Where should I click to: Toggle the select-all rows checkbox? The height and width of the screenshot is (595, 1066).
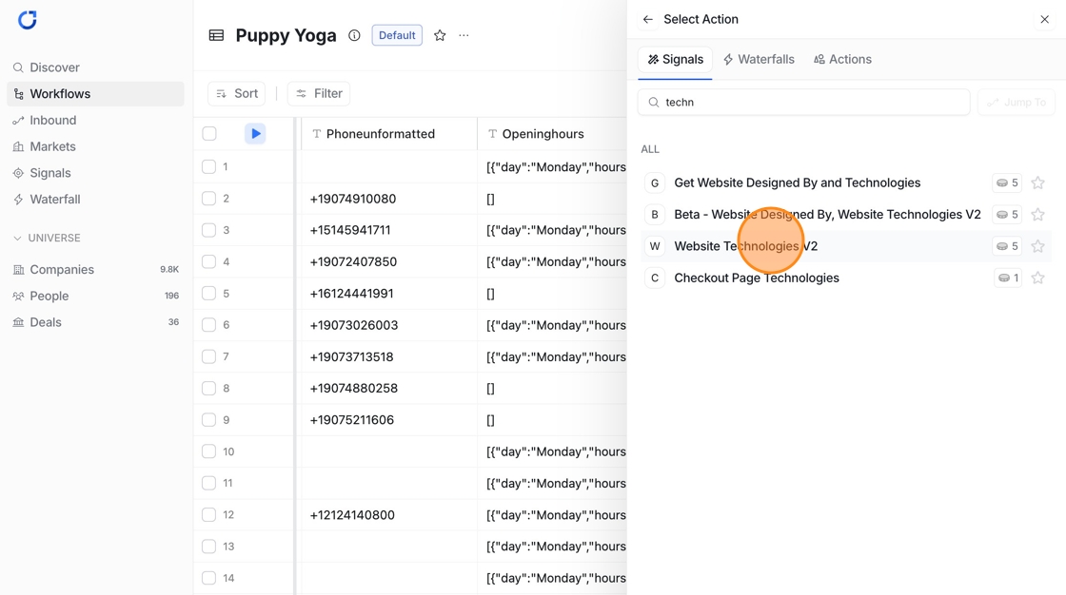tap(209, 134)
